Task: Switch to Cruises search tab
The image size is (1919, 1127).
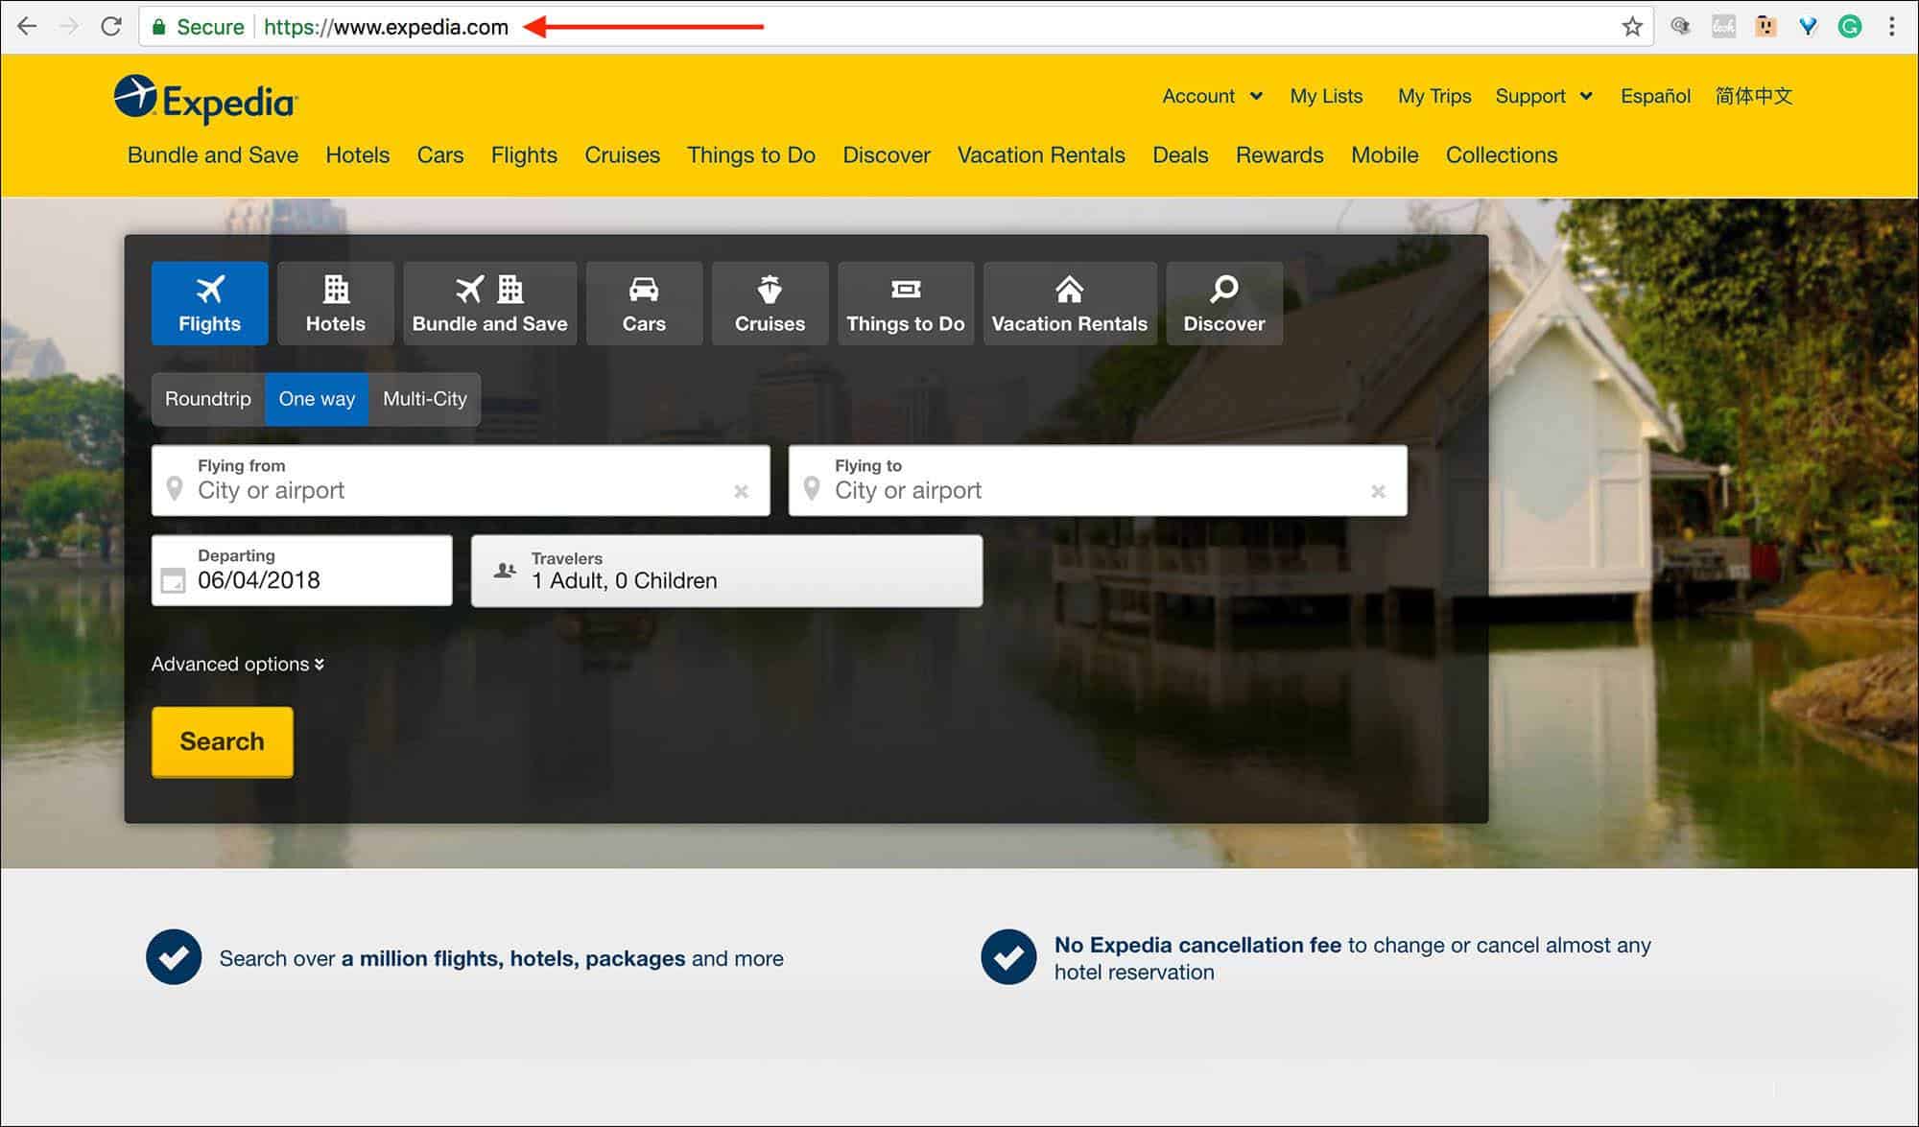Action: click(x=770, y=303)
